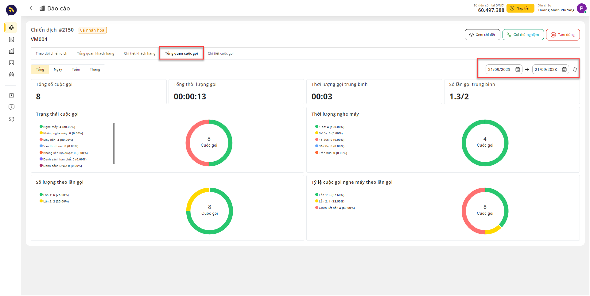Open the start date calendar picker
The width and height of the screenshot is (590, 296).
(x=518, y=70)
